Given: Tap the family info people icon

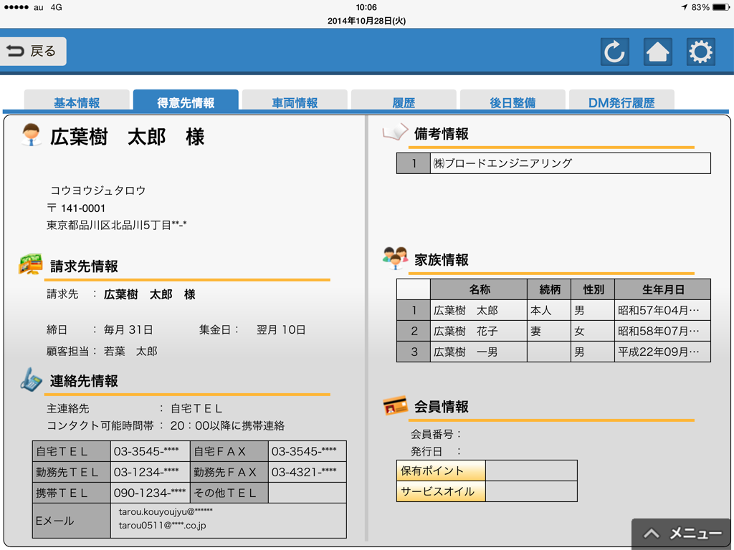Looking at the screenshot, I should (x=395, y=258).
